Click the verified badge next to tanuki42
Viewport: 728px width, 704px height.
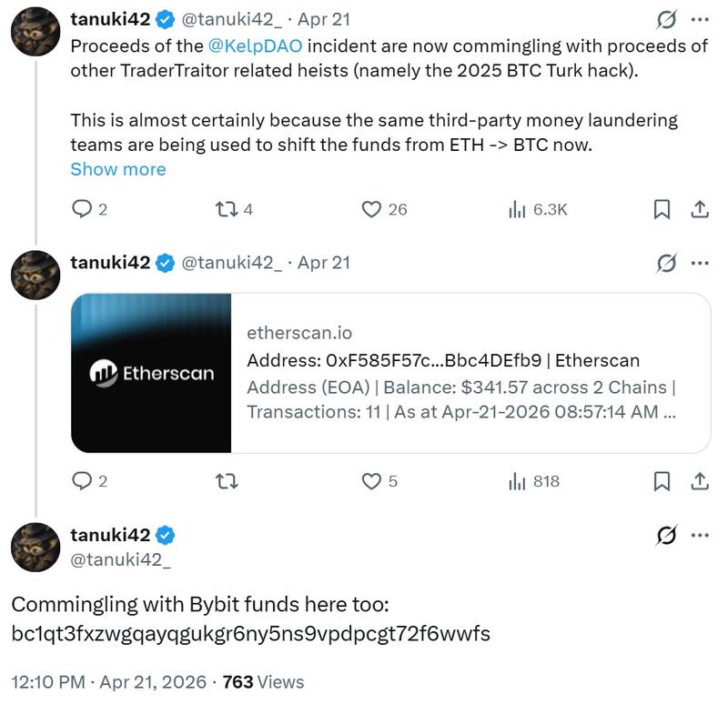[163, 17]
